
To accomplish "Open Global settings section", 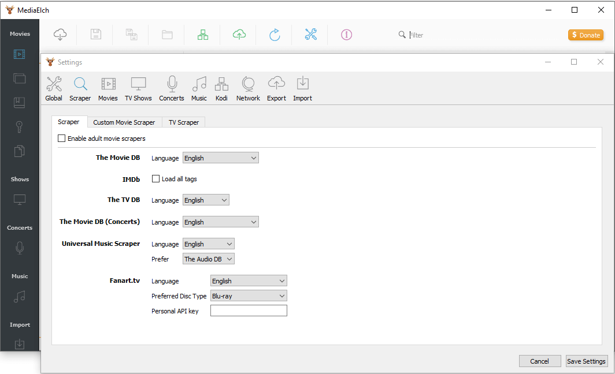I will pyautogui.click(x=54, y=88).
